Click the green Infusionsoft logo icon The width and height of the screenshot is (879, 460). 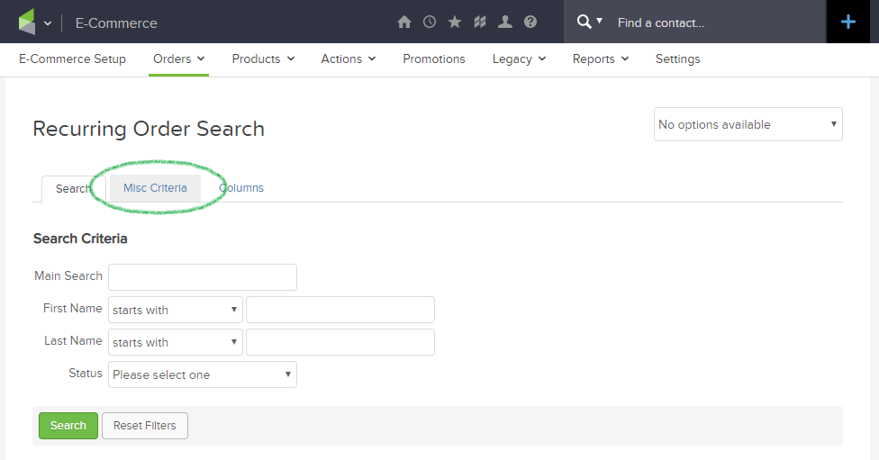(26, 22)
